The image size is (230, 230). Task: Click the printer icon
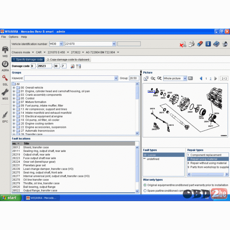[191, 44]
